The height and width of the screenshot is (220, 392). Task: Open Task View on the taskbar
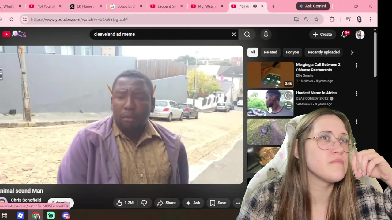[5, 216]
